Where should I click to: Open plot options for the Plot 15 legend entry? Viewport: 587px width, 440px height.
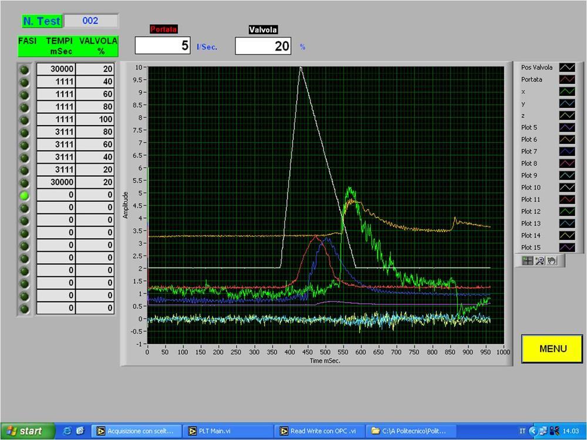click(x=567, y=248)
